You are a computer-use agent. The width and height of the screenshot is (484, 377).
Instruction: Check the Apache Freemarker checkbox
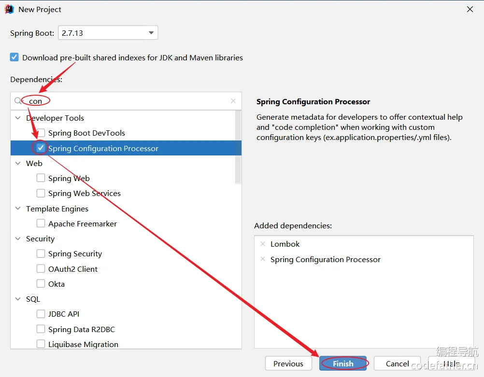[x=41, y=223]
